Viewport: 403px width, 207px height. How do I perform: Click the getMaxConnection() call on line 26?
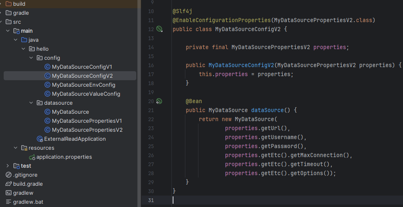pyautogui.click(x=320, y=155)
